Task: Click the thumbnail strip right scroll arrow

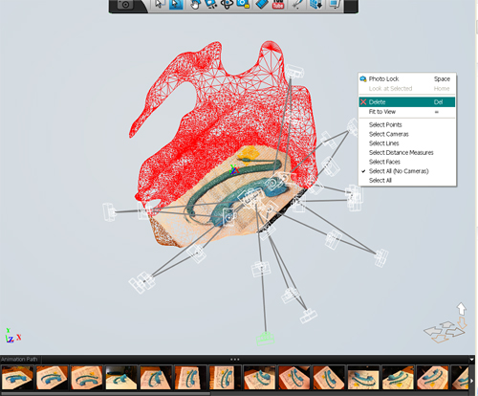Action: tap(472, 381)
